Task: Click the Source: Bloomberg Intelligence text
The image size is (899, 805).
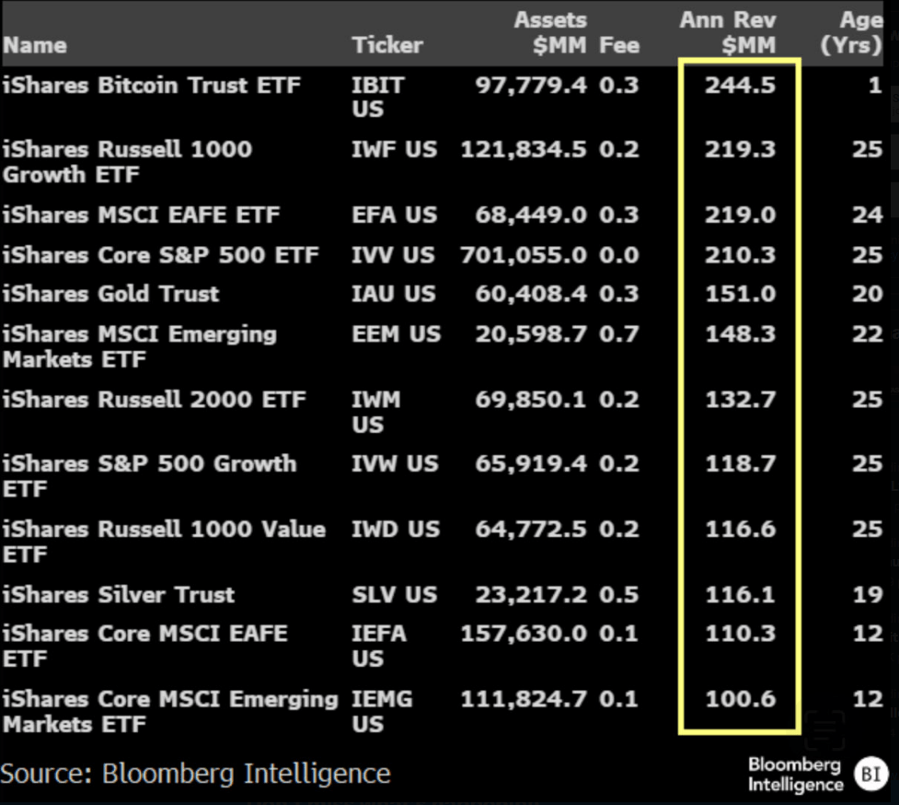Action: pos(195,773)
